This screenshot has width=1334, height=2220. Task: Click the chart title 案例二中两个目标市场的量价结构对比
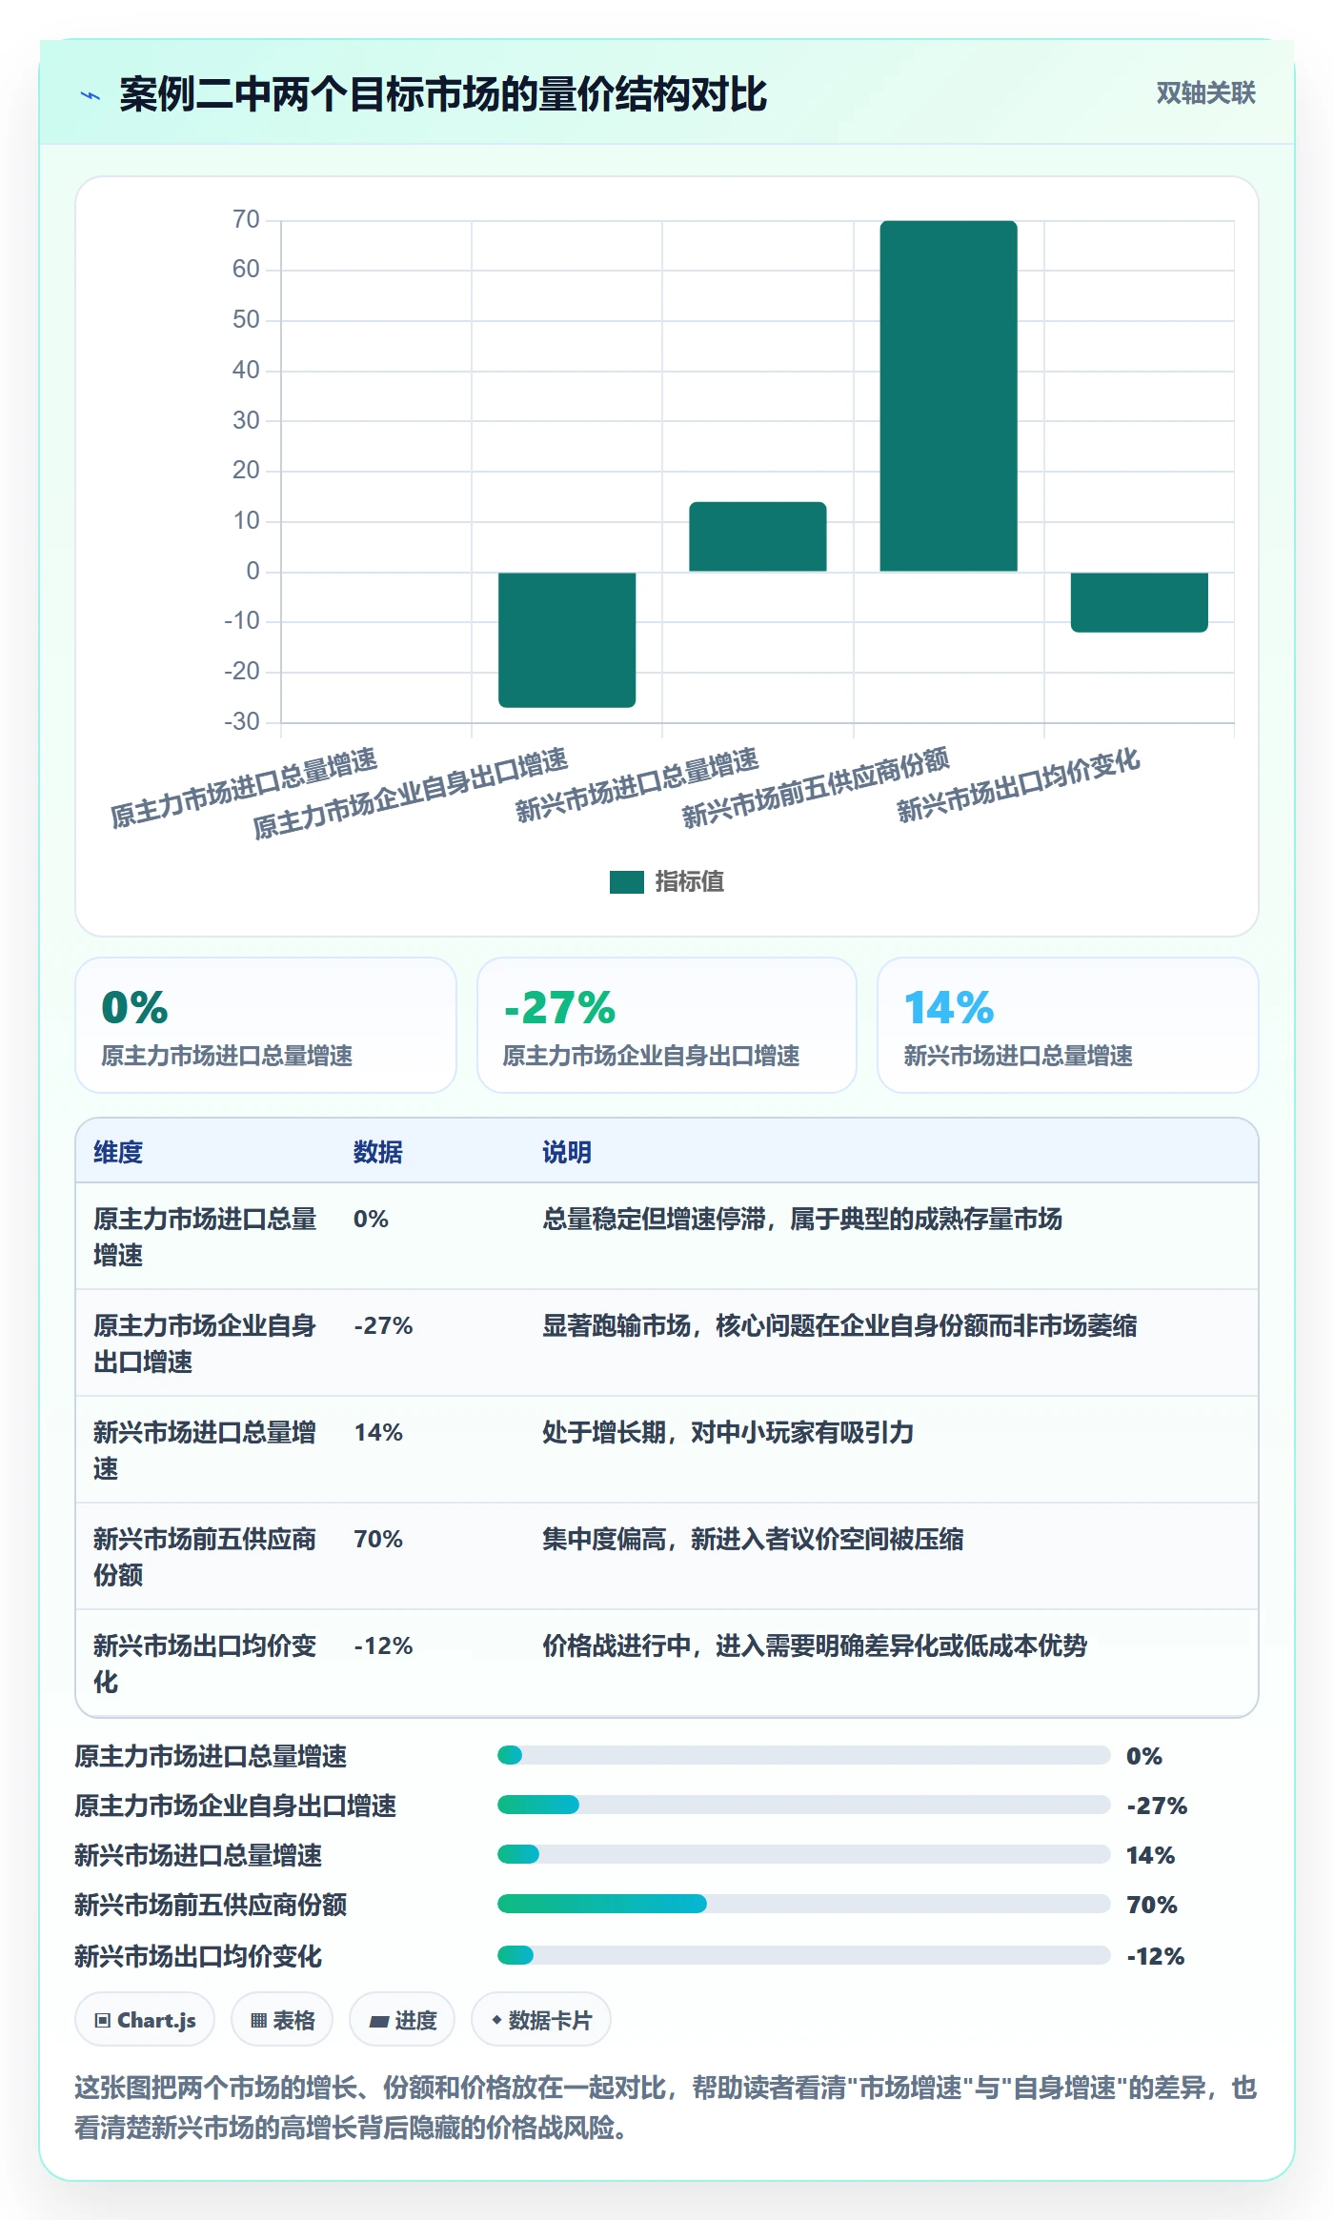coord(443,94)
